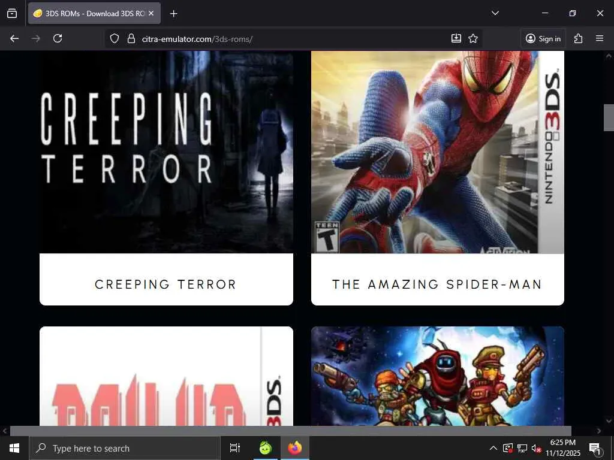
Task: Click the forward navigation arrow
Action: coord(35,38)
